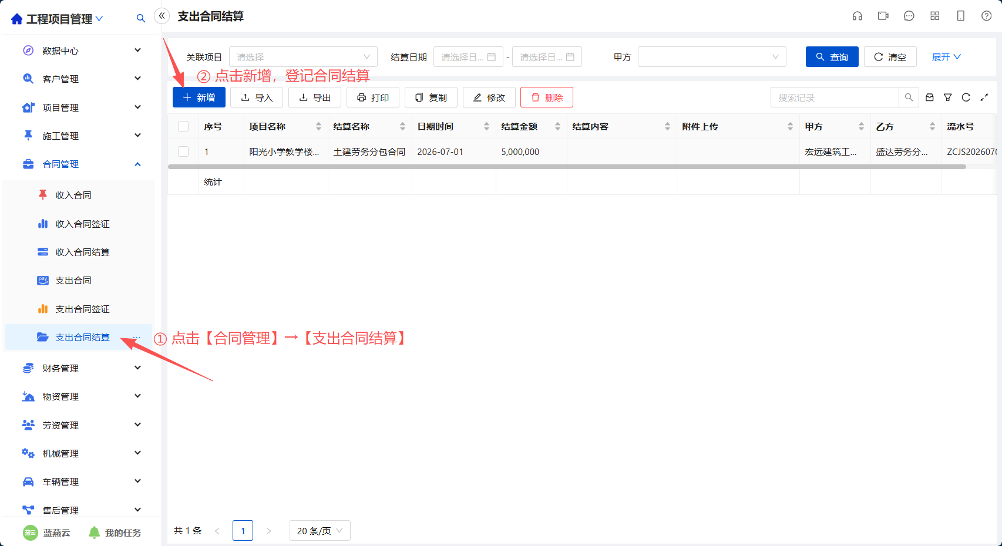Click the 导入 button
Viewport: 1002px width, 546px height.
pos(257,97)
